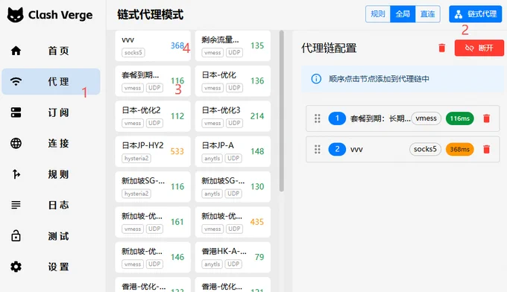Click numbered badge 2 in chain list

tap(337, 149)
